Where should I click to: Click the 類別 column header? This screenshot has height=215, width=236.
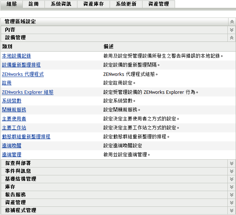click(x=7, y=46)
